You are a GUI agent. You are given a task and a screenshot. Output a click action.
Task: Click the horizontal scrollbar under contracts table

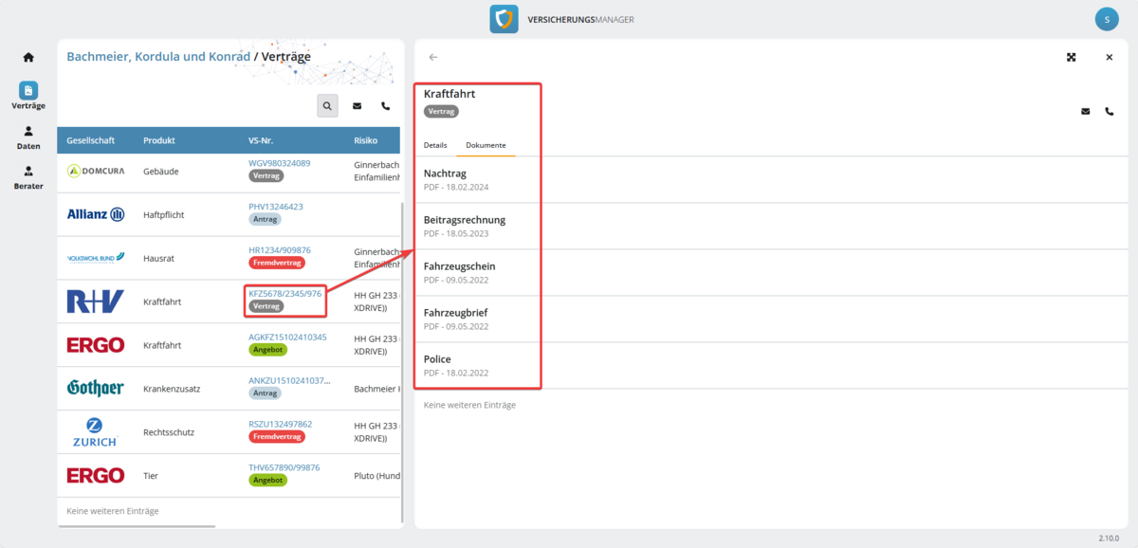pyautogui.click(x=137, y=526)
